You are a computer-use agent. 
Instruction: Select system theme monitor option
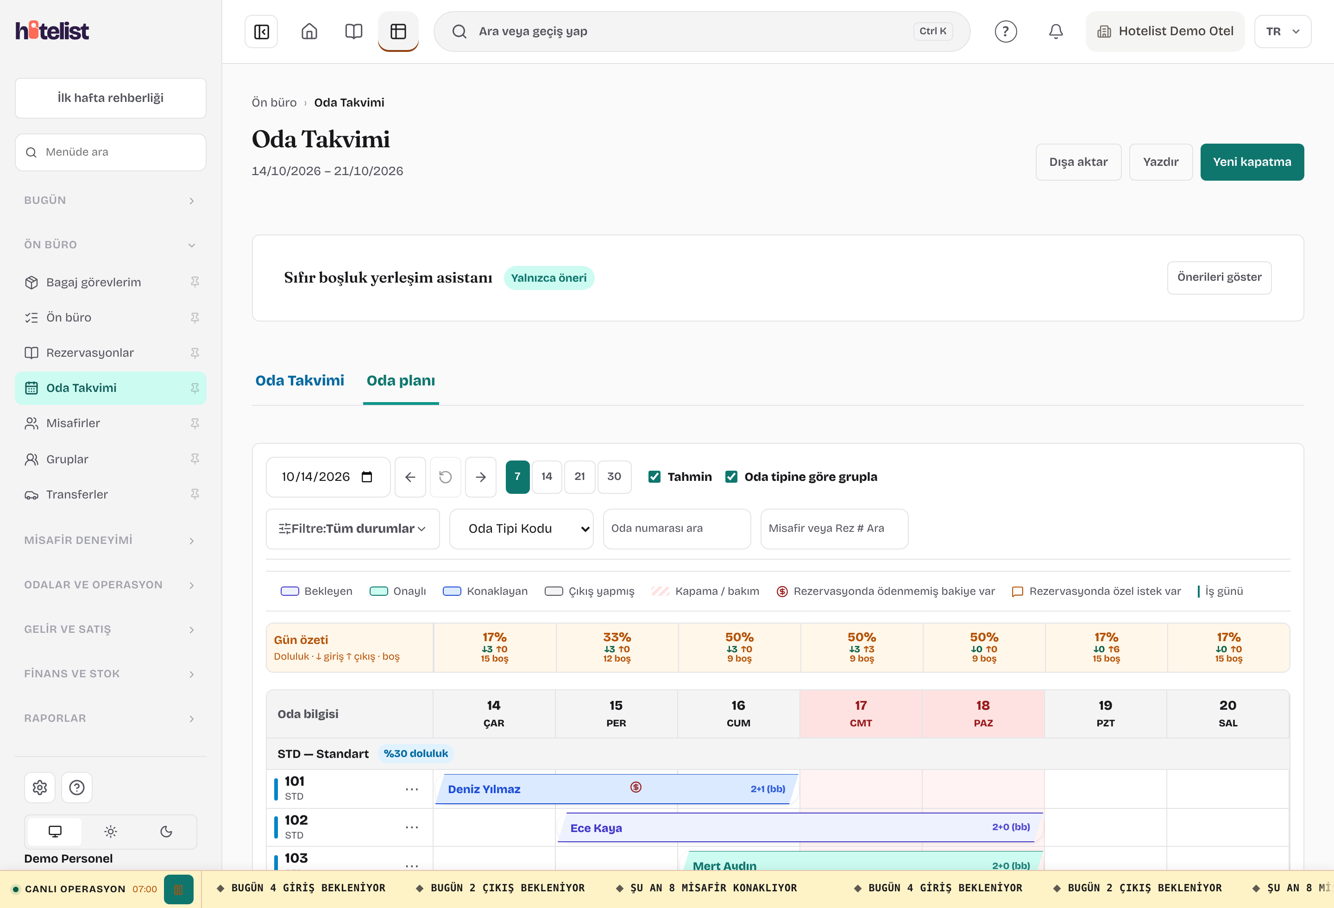point(55,831)
